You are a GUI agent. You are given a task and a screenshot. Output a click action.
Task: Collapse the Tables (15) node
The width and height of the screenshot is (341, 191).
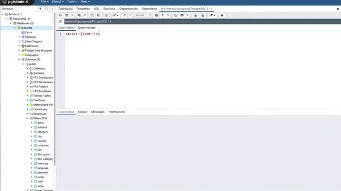(27, 118)
